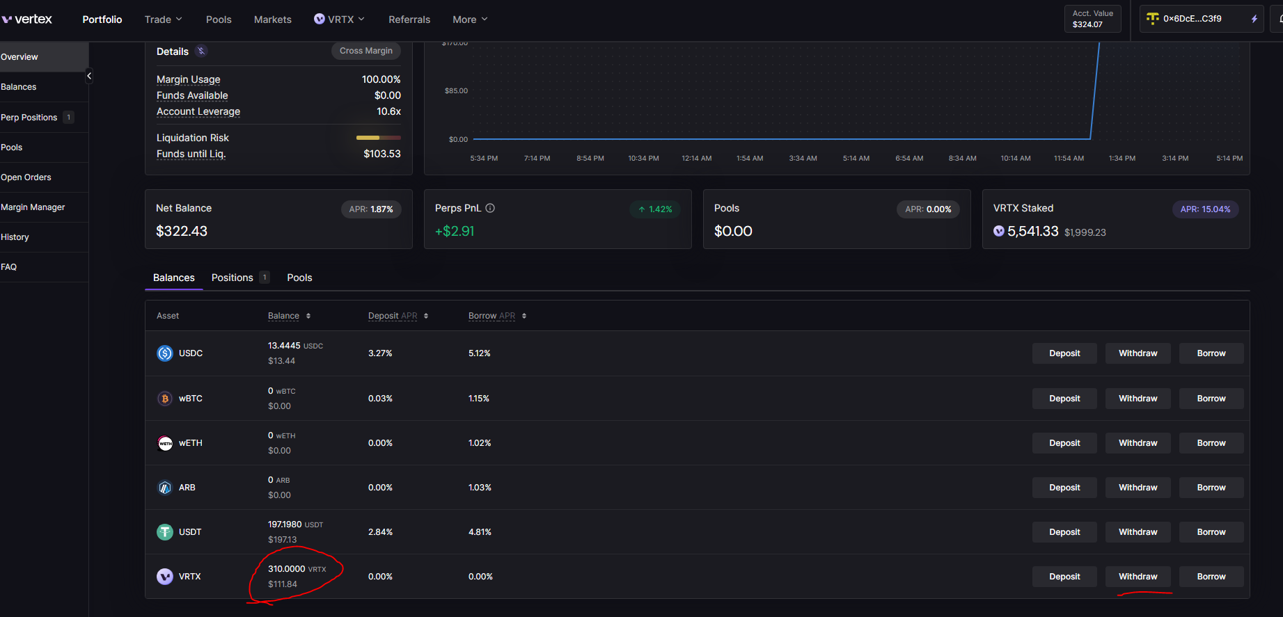Viewport: 1283px width, 617px height.
Task: Click the VRTX token icon in balances
Action: coord(165,577)
